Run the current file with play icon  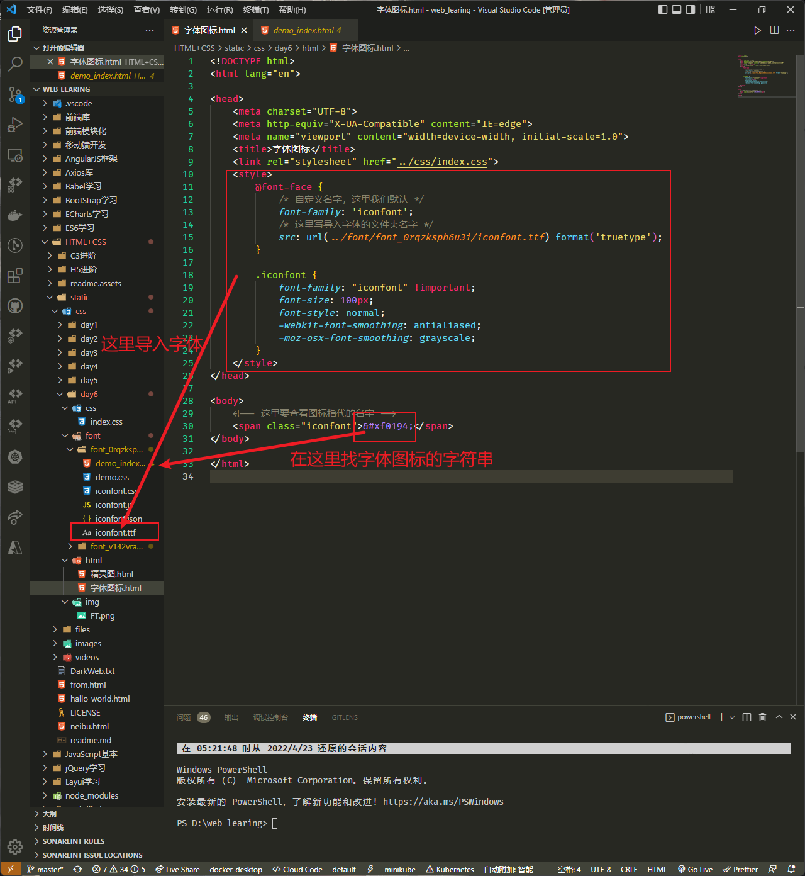(757, 30)
